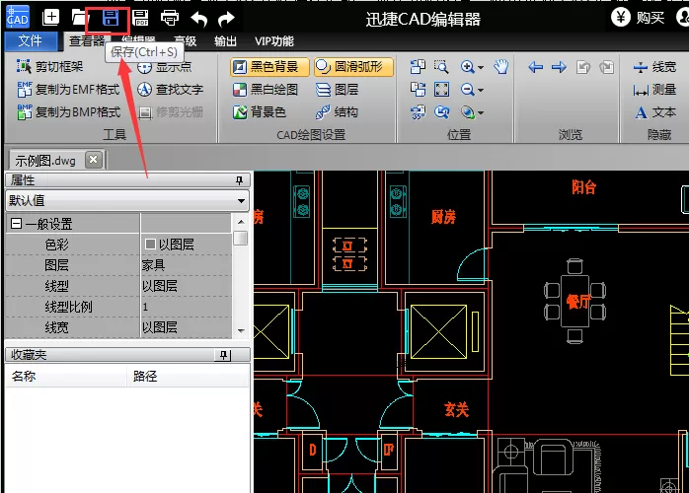
Task: Click the rotate 35 degrees icon
Action: (418, 112)
